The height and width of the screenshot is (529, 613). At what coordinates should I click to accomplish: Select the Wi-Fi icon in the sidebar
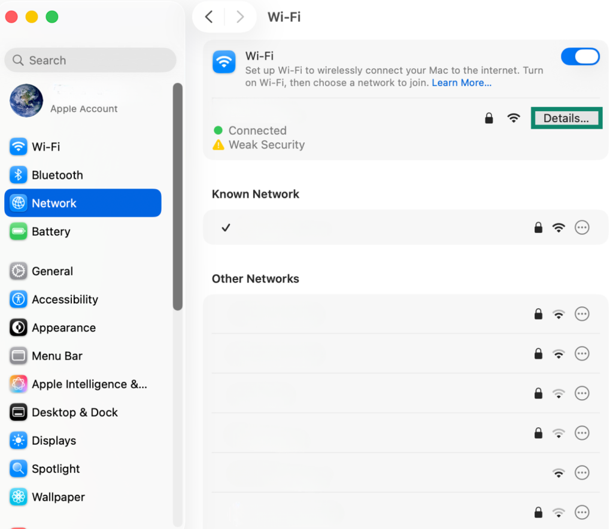click(x=18, y=147)
